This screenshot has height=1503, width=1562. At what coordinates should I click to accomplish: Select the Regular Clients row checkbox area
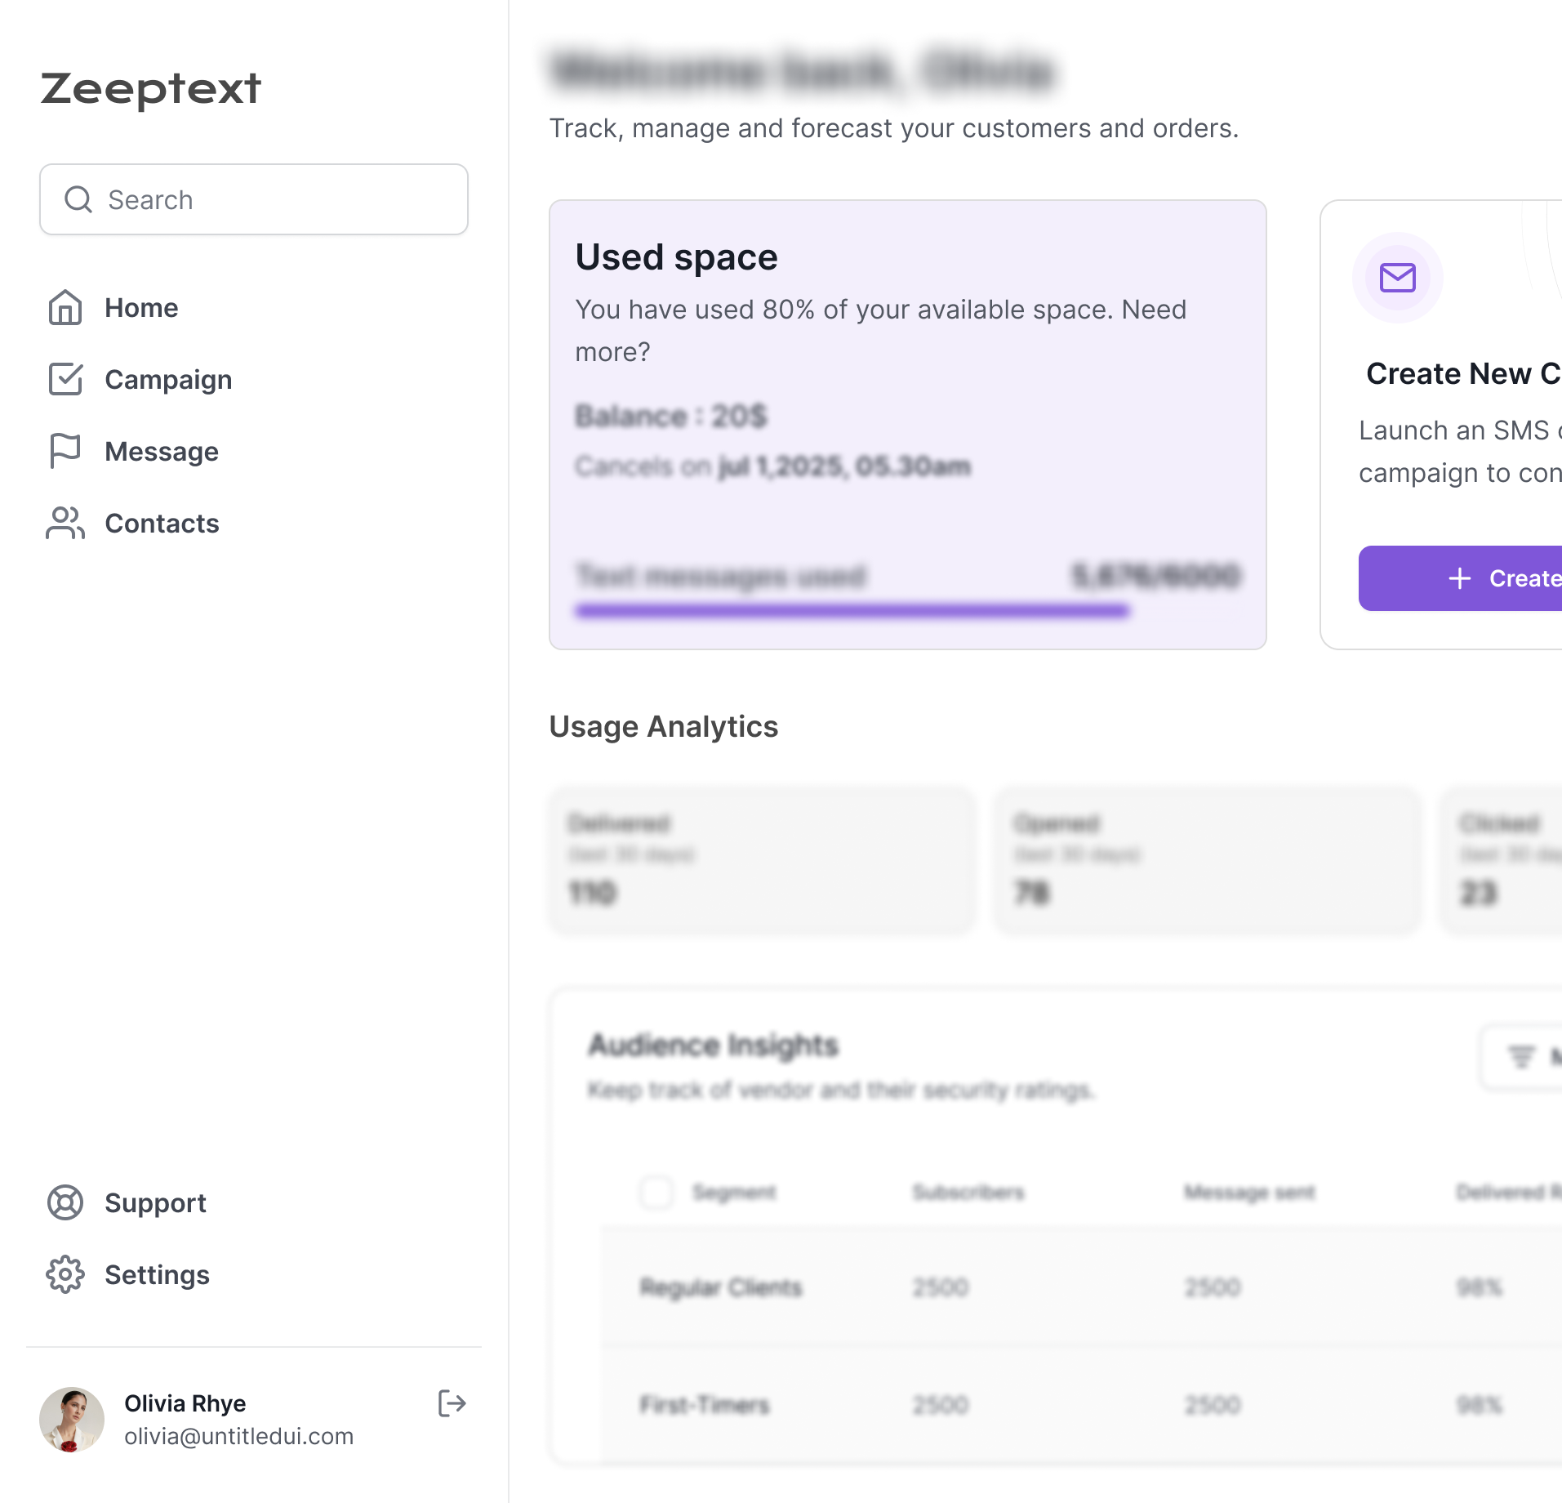tap(656, 1287)
